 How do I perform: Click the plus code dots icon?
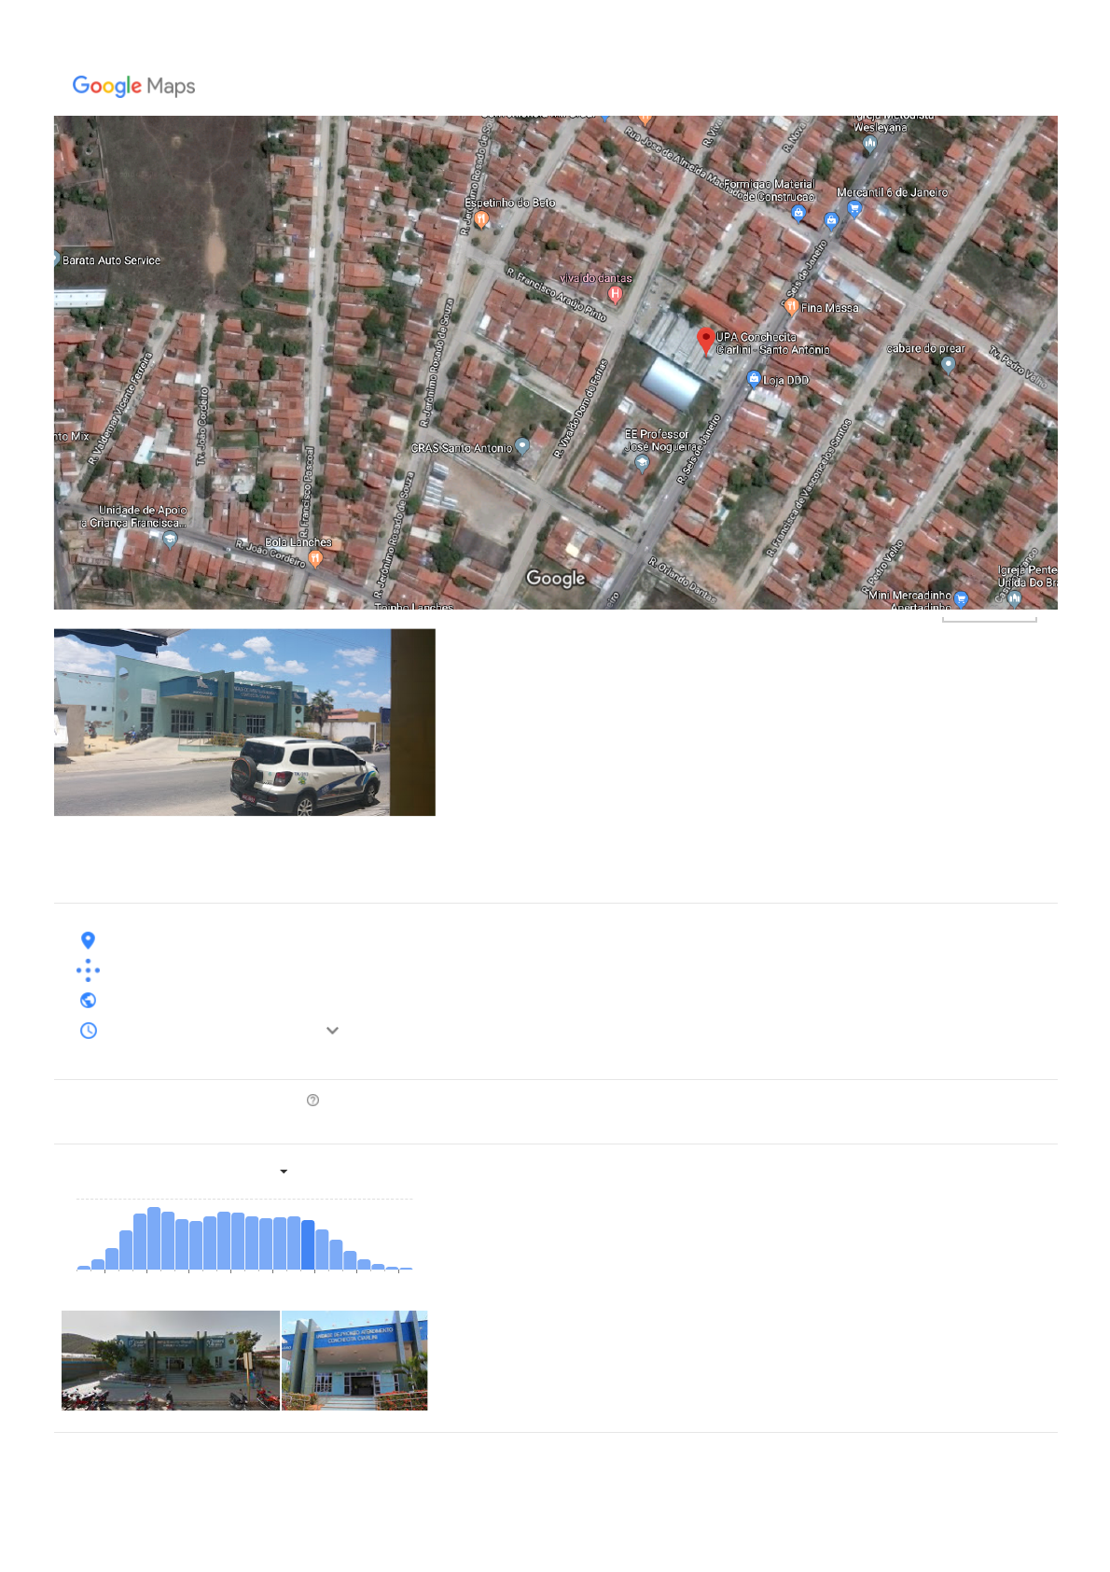pyautogui.click(x=89, y=970)
